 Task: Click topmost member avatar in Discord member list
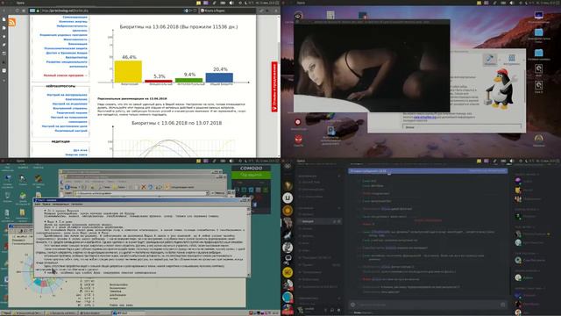point(518,181)
